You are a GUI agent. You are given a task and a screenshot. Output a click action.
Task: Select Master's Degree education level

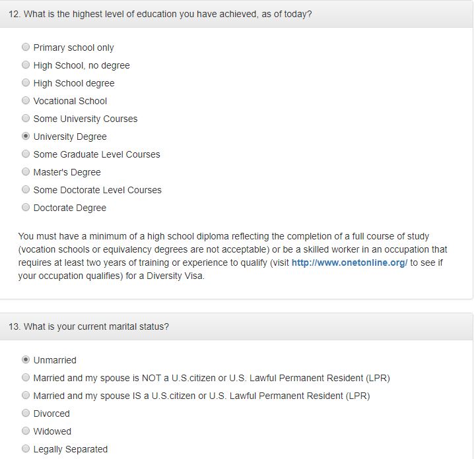pos(26,172)
